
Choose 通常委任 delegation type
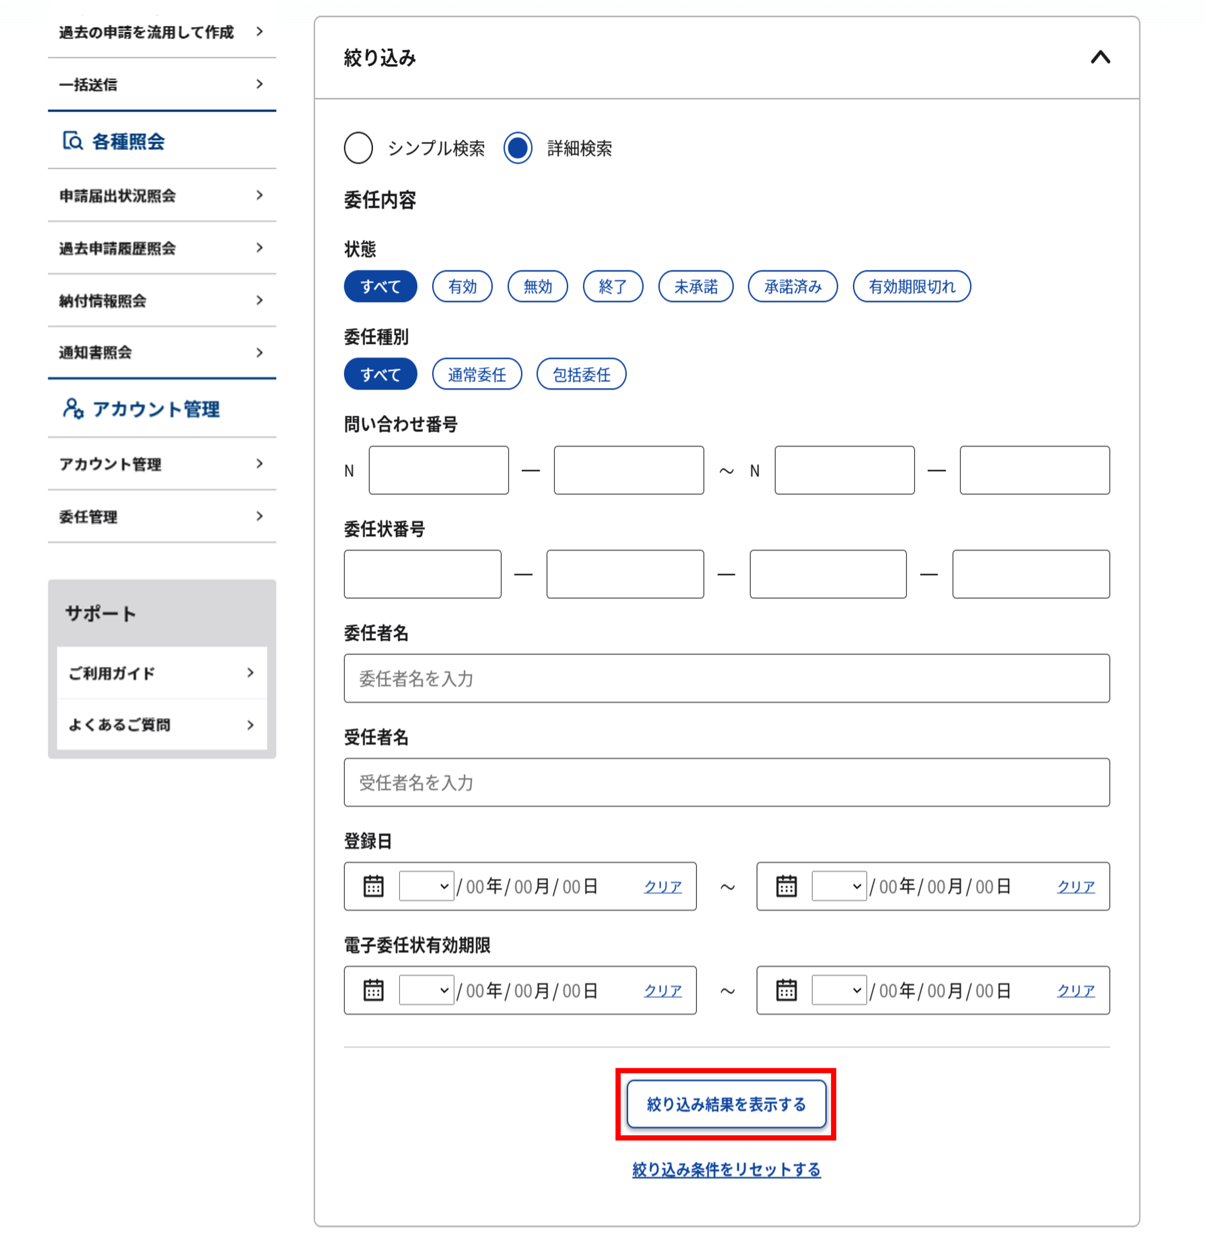pyautogui.click(x=477, y=374)
